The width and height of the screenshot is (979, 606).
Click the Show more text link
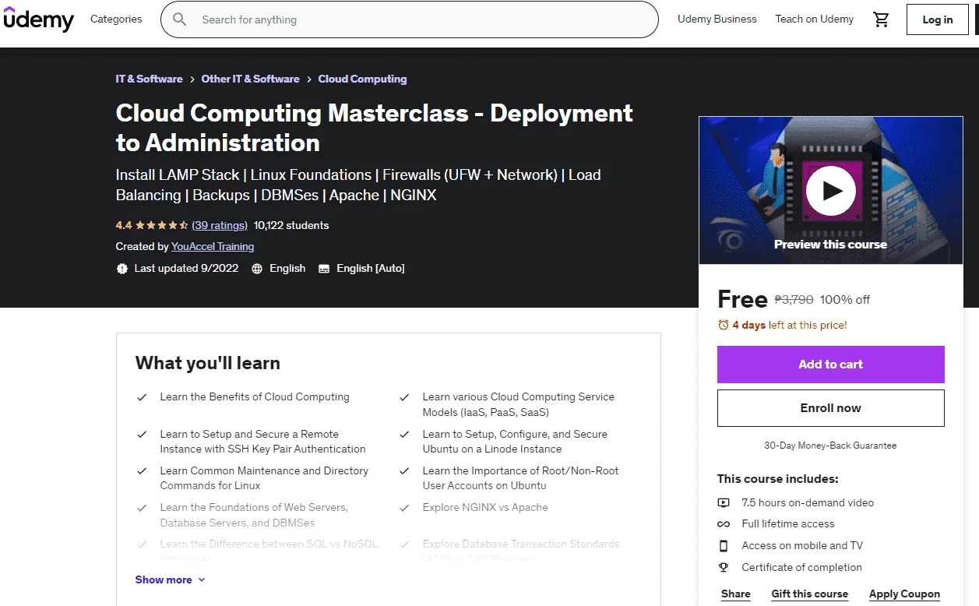pos(164,580)
